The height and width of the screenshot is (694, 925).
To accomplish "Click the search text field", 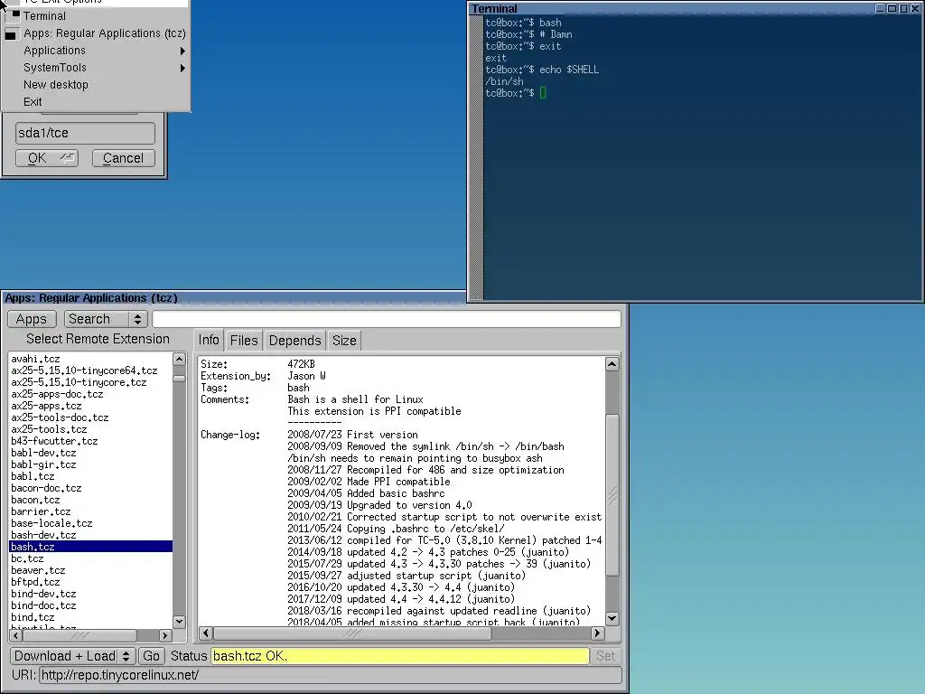I will pos(387,319).
